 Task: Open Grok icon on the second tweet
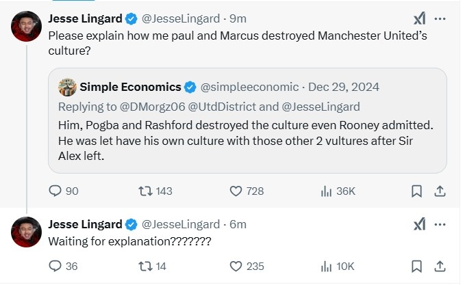(x=419, y=224)
